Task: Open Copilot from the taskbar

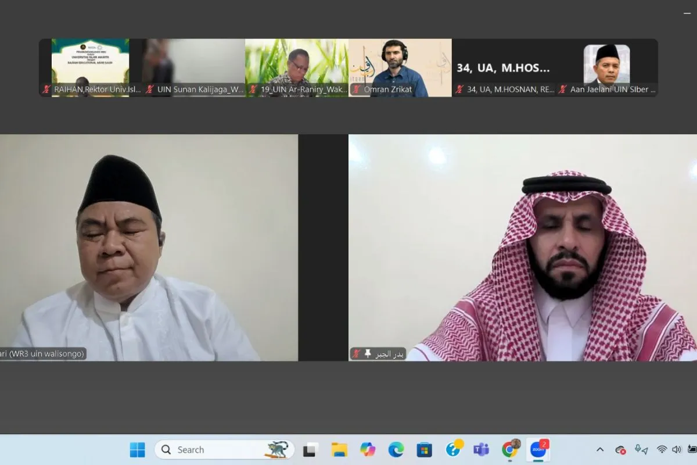Action: pos(368,449)
